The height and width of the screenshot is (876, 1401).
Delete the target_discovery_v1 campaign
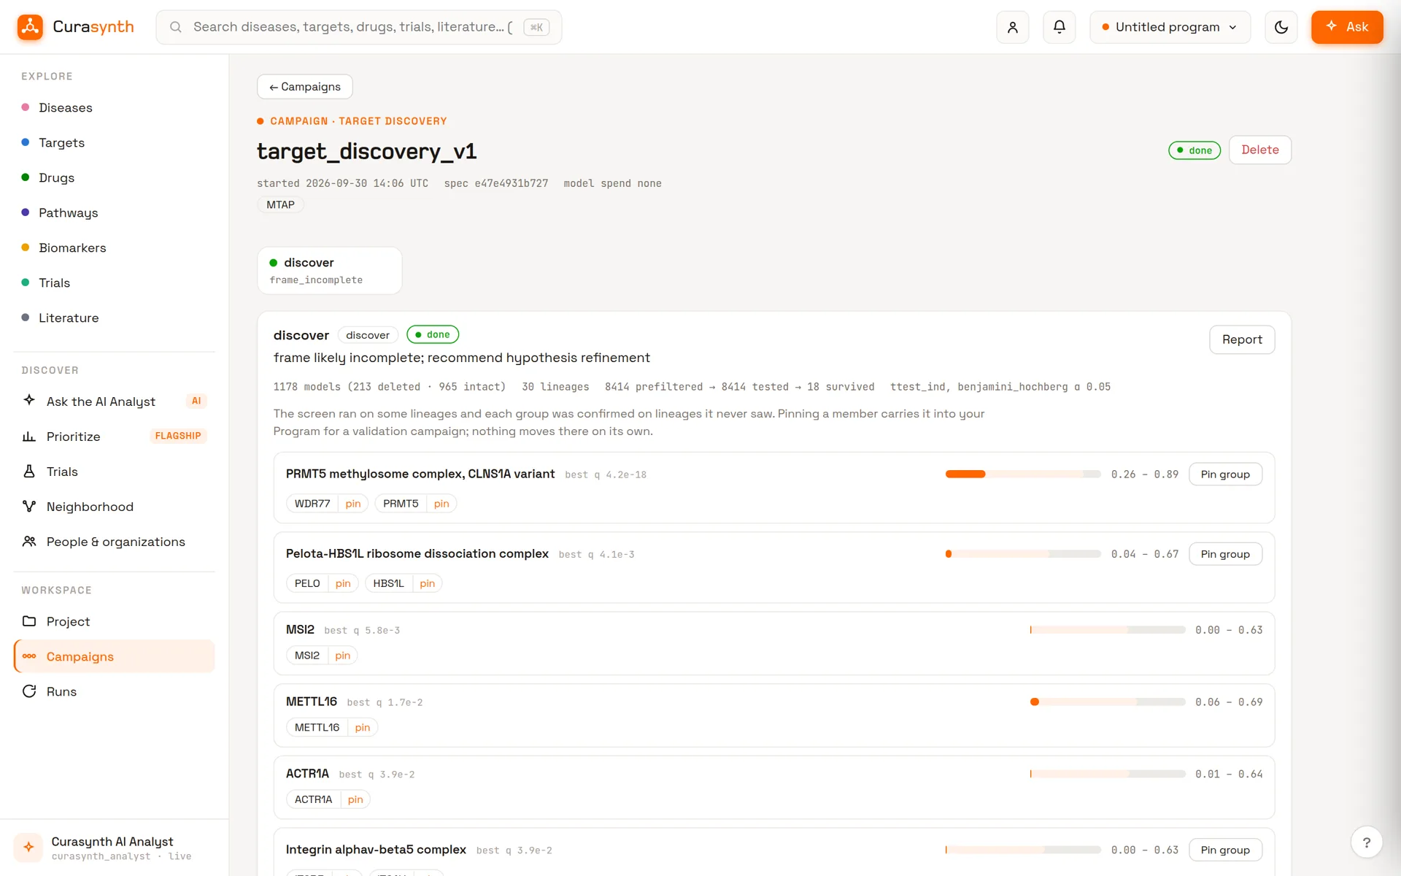[1260, 150]
